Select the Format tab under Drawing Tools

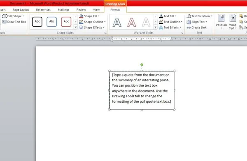click(x=115, y=9)
